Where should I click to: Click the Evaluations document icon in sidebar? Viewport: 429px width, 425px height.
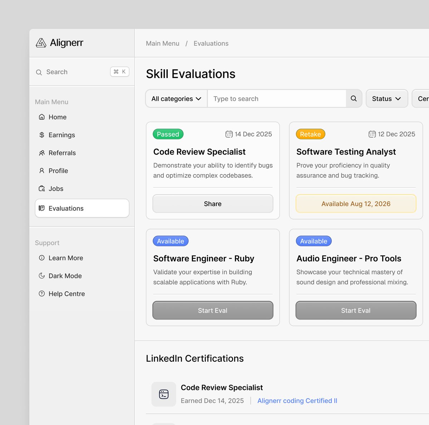pos(42,208)
